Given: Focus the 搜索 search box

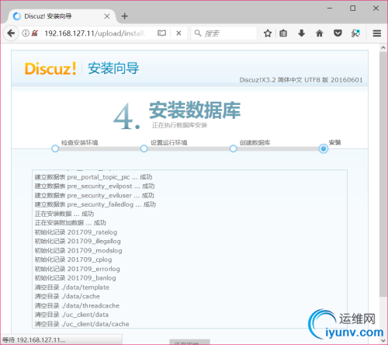Looking at the screenshot, I should tap(224, 33).
